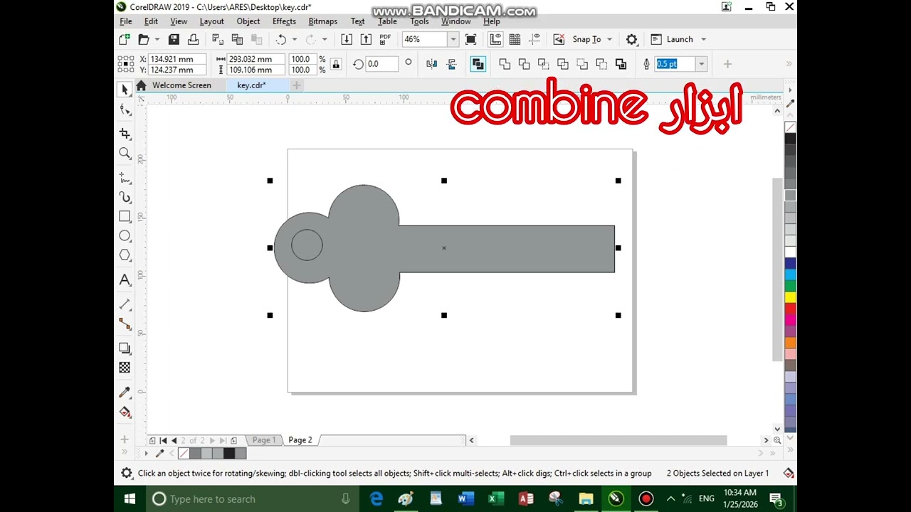Click the Import icon
The image size is (911, 512).
tap(346, 40)
